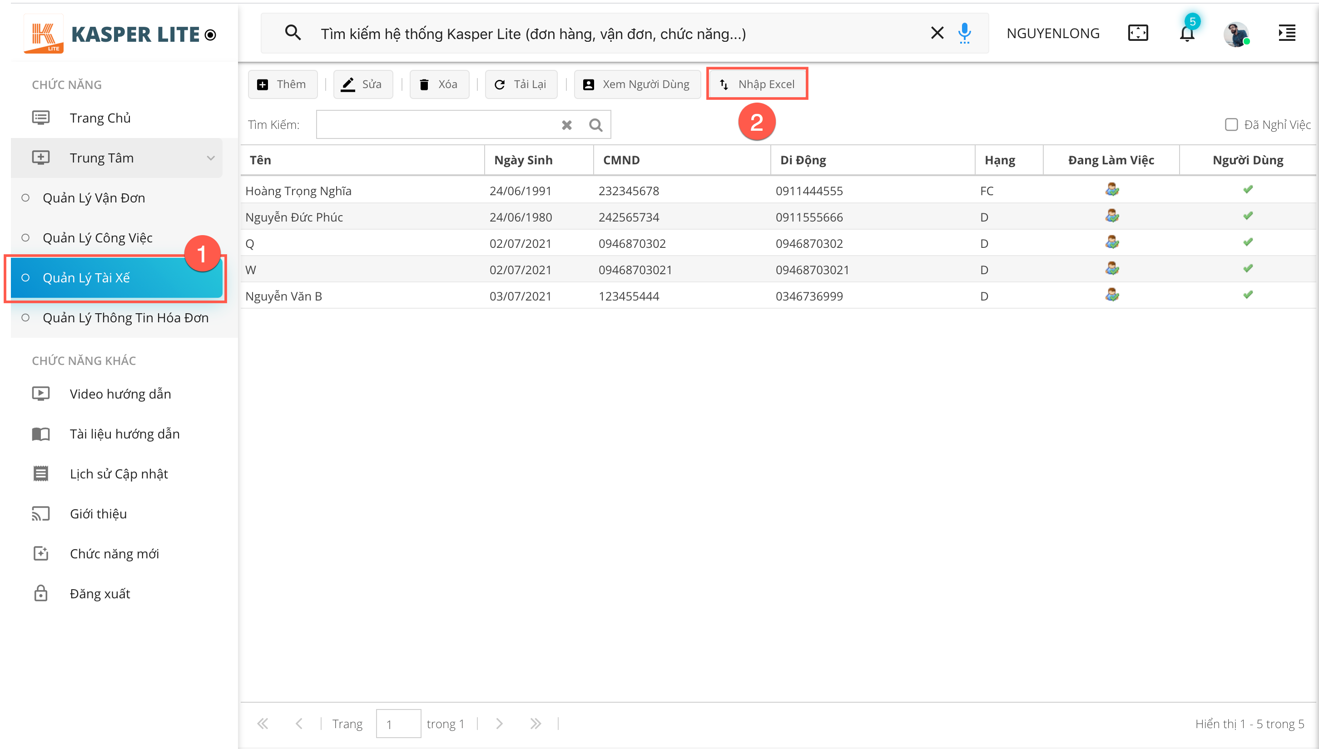Toggle fullscreen mode icon

(x=1138, y=34)
